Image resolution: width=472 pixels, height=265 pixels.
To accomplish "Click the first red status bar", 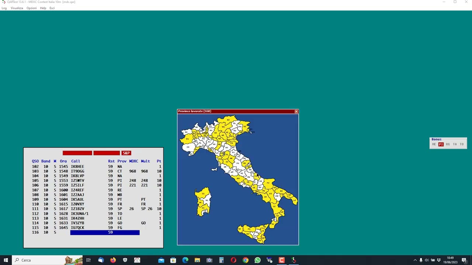I will (x=77, y=153).
